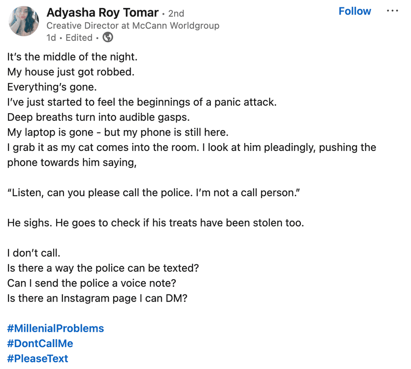411x369 pixels.
Task: Open the #MillenialProblems hashtag
Action: [x=56, y=328]
